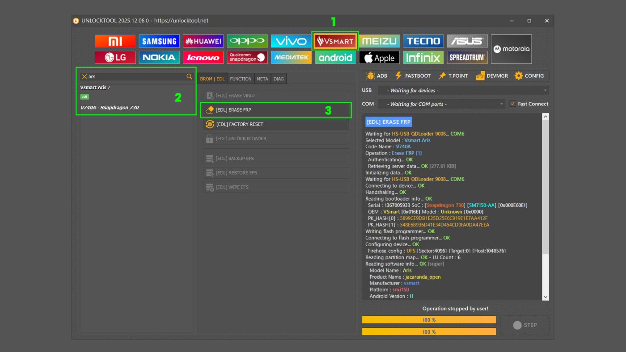Clear the search with the X icon
Viewport: 626px width, 352px height.
pyautogui.click(x=84, y=77)
